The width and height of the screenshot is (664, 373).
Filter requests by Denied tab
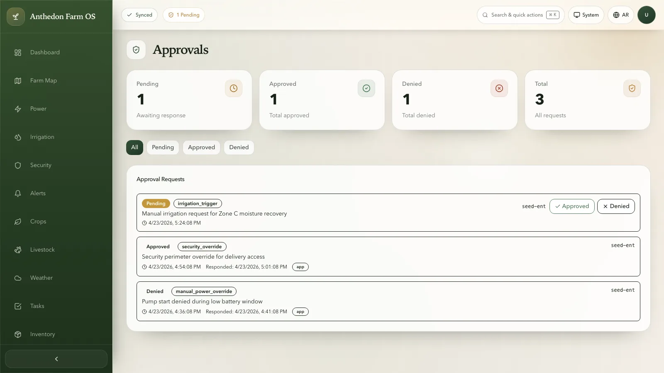(239, 148)
